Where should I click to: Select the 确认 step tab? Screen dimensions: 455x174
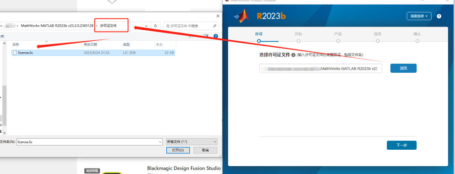(x=417, y=34)
